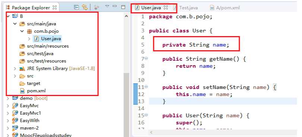Click the com.b.pojo package icon
This screenshot has width=302, height=137.
[29, 31]
